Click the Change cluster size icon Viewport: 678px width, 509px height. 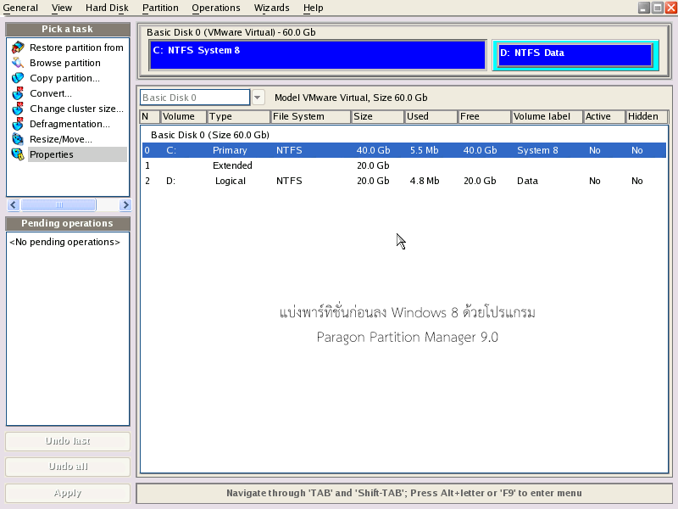coord(18,109)
